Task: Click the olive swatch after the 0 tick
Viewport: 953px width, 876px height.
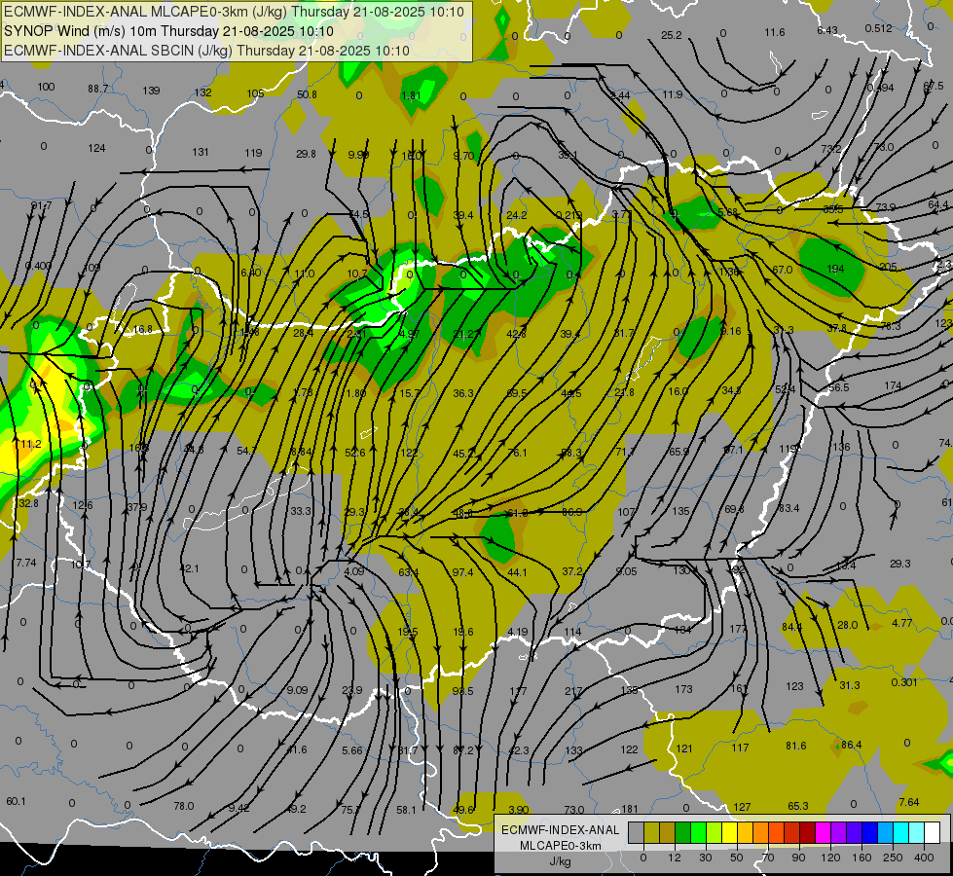Action: (651, 833)
